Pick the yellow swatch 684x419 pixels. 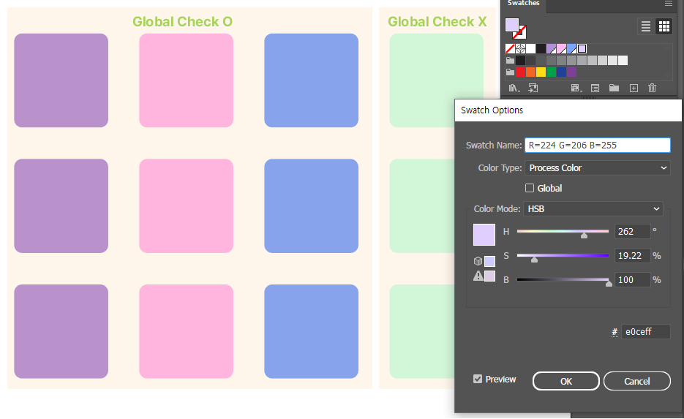[x=541, y=72]
